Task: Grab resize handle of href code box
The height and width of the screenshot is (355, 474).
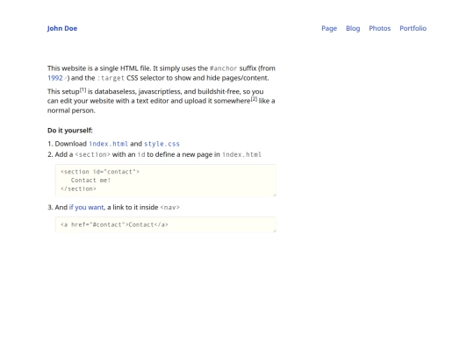Action: 274,231
